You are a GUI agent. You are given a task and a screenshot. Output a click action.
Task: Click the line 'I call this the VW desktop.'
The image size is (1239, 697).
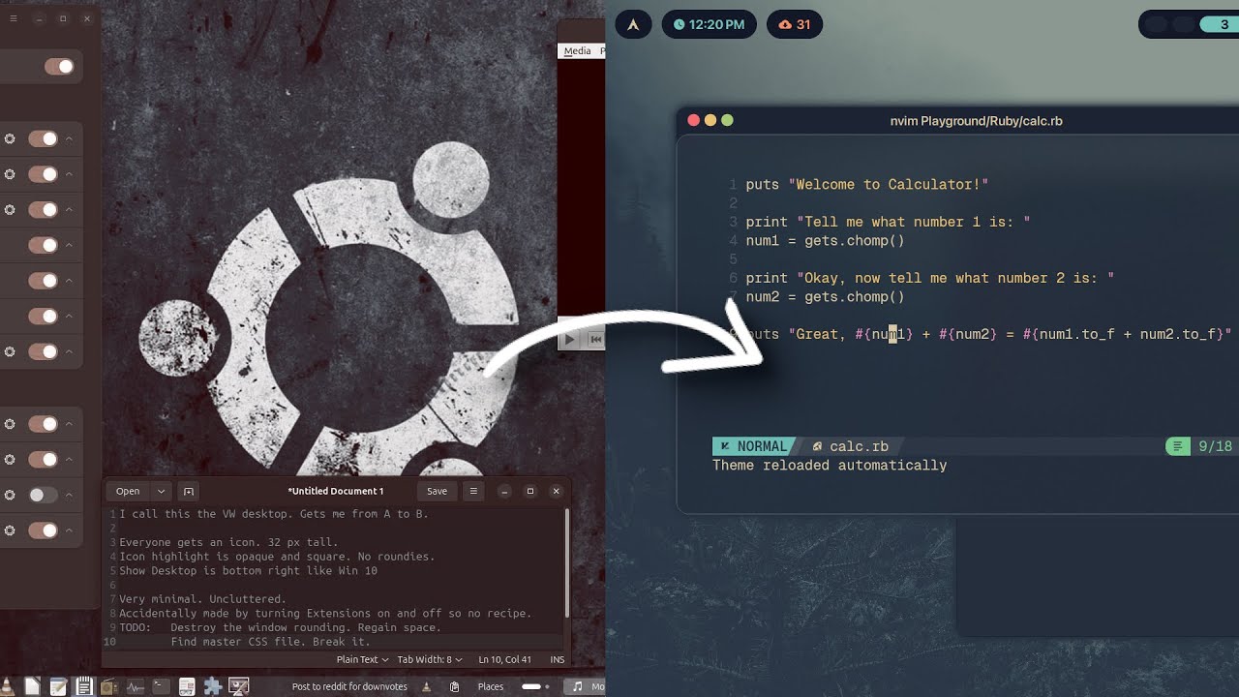coord(274,514)
